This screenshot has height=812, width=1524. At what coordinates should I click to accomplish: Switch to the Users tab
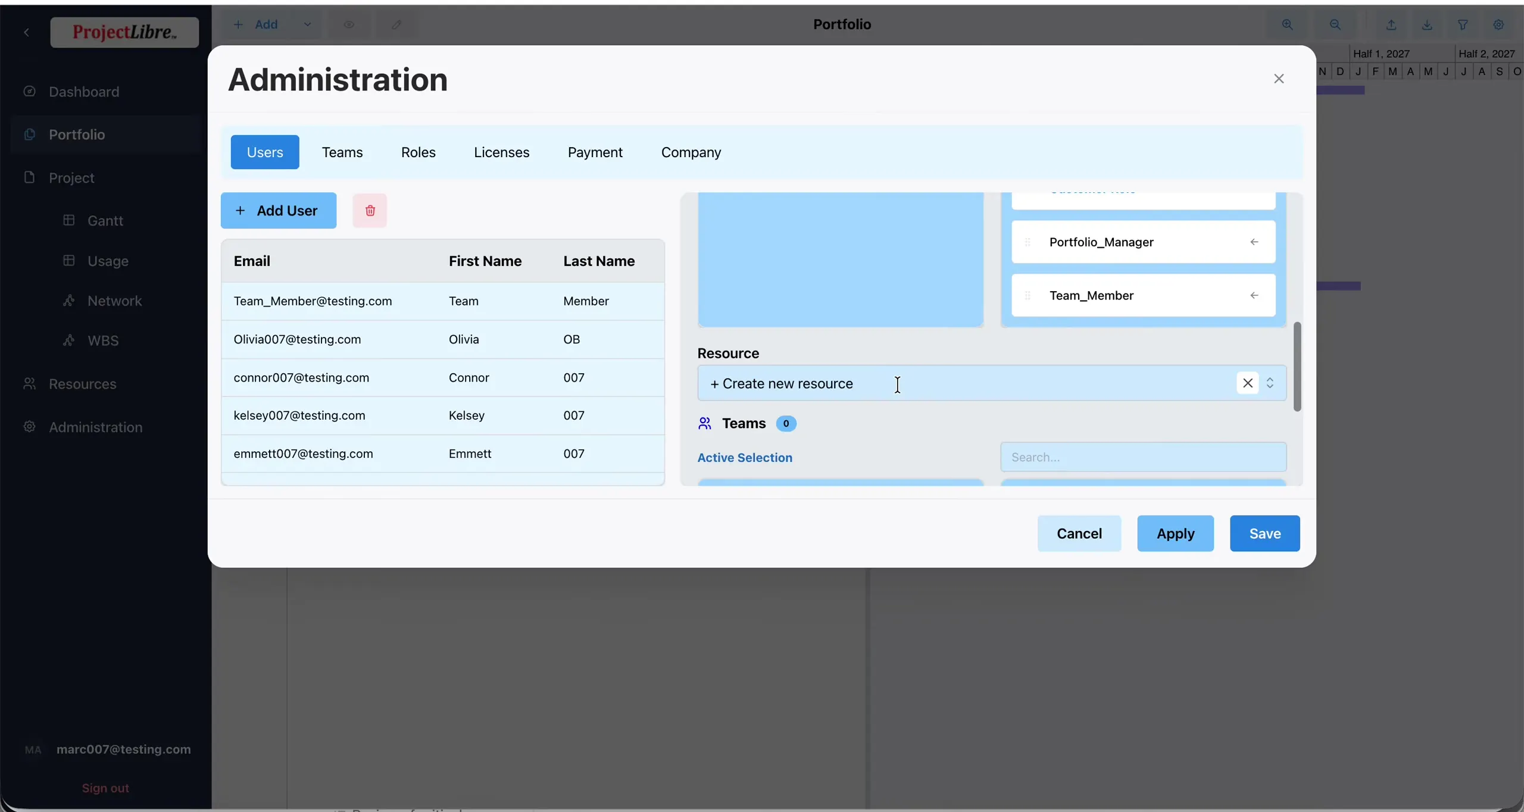pos(265,152)
